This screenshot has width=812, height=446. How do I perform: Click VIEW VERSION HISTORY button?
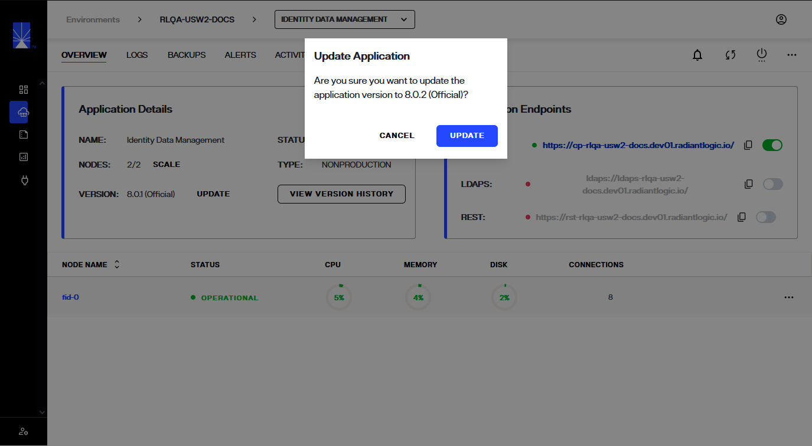pyautogui.click(x=341, y=194)
